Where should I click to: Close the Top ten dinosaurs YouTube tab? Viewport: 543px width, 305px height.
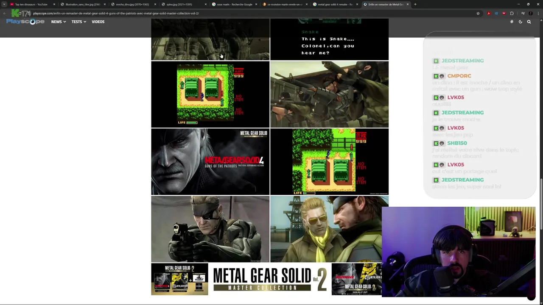pyautogui.click(x=54, y=4)
